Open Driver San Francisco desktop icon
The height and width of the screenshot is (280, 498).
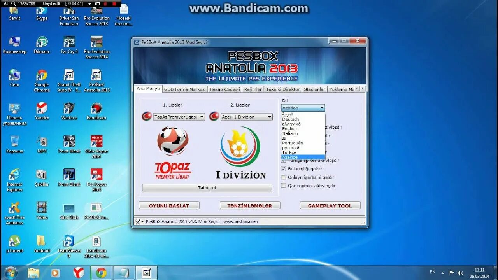tap(69, 17)
